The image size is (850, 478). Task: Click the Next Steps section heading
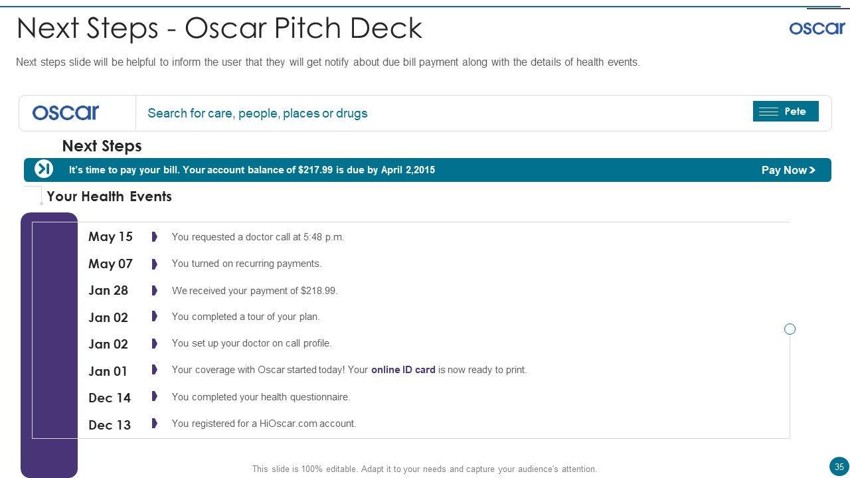pyautogui.click(x=102, y=146)
